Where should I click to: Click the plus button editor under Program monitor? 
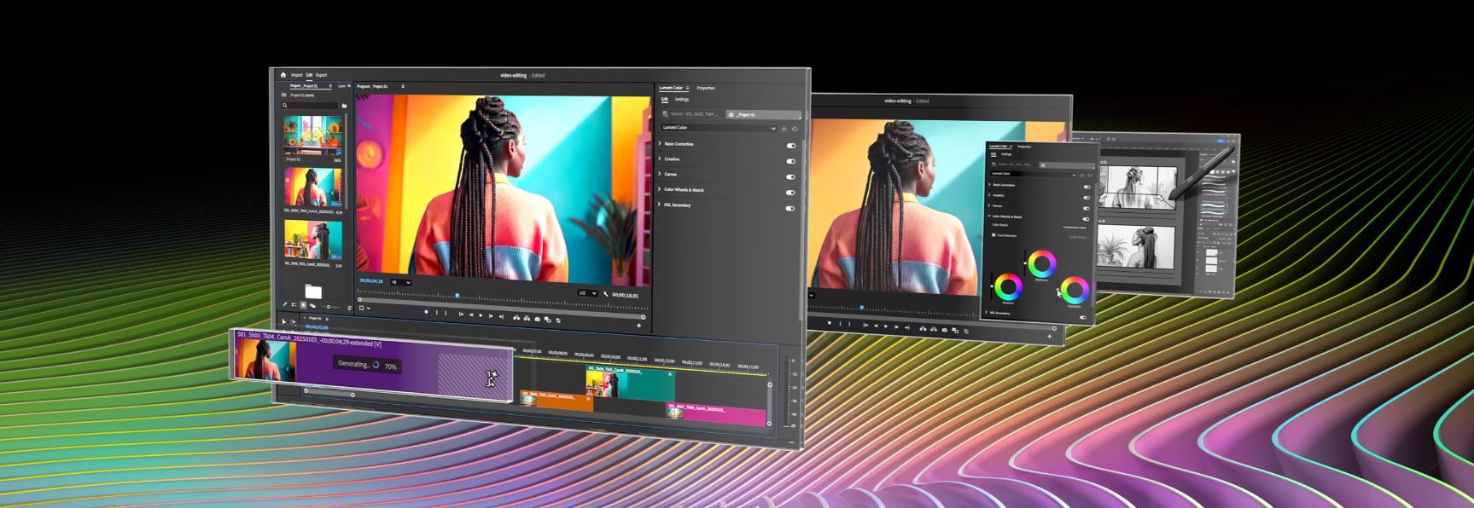tap(638, 326)
